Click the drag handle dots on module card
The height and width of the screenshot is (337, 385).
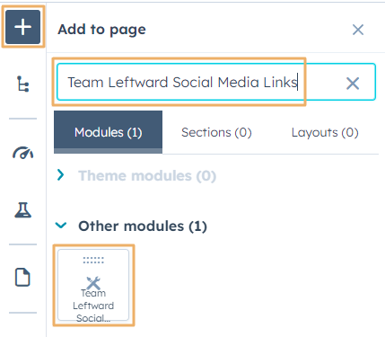(x=93, y=260)
